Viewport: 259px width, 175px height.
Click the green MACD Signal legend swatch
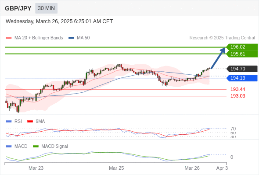point(36,147)
